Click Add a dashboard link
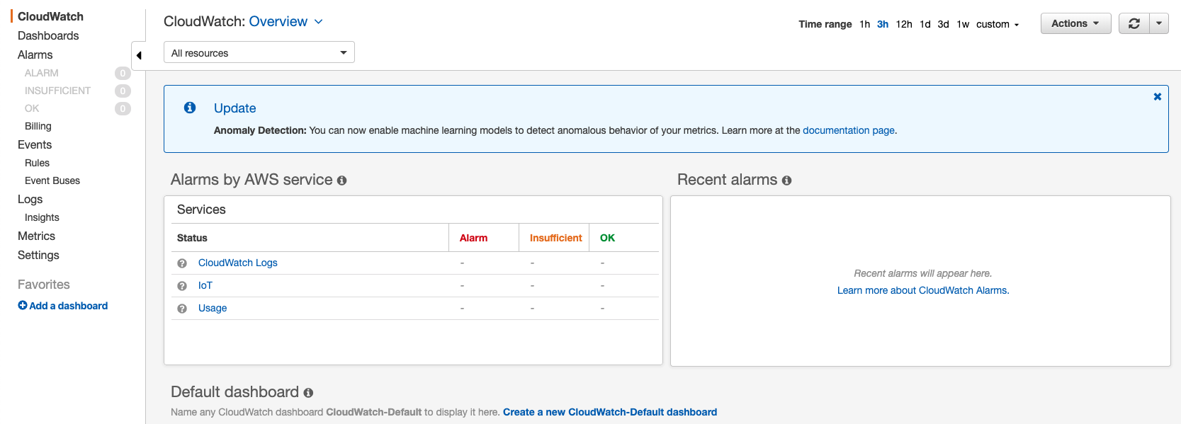 (68, 306)
